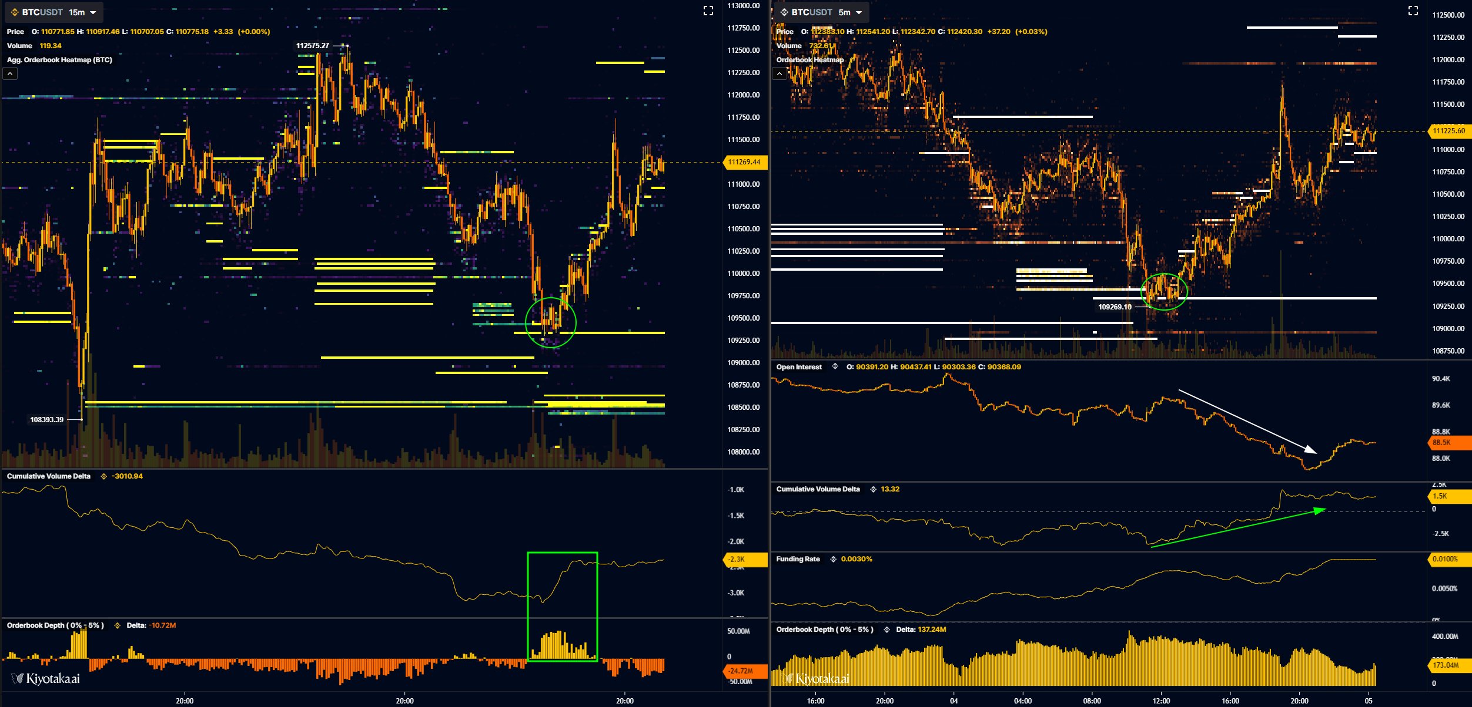This screenshot has height=707, width=1472.
Task: Click fullscreen icon on 5m chart
Action: point(1413,11)
